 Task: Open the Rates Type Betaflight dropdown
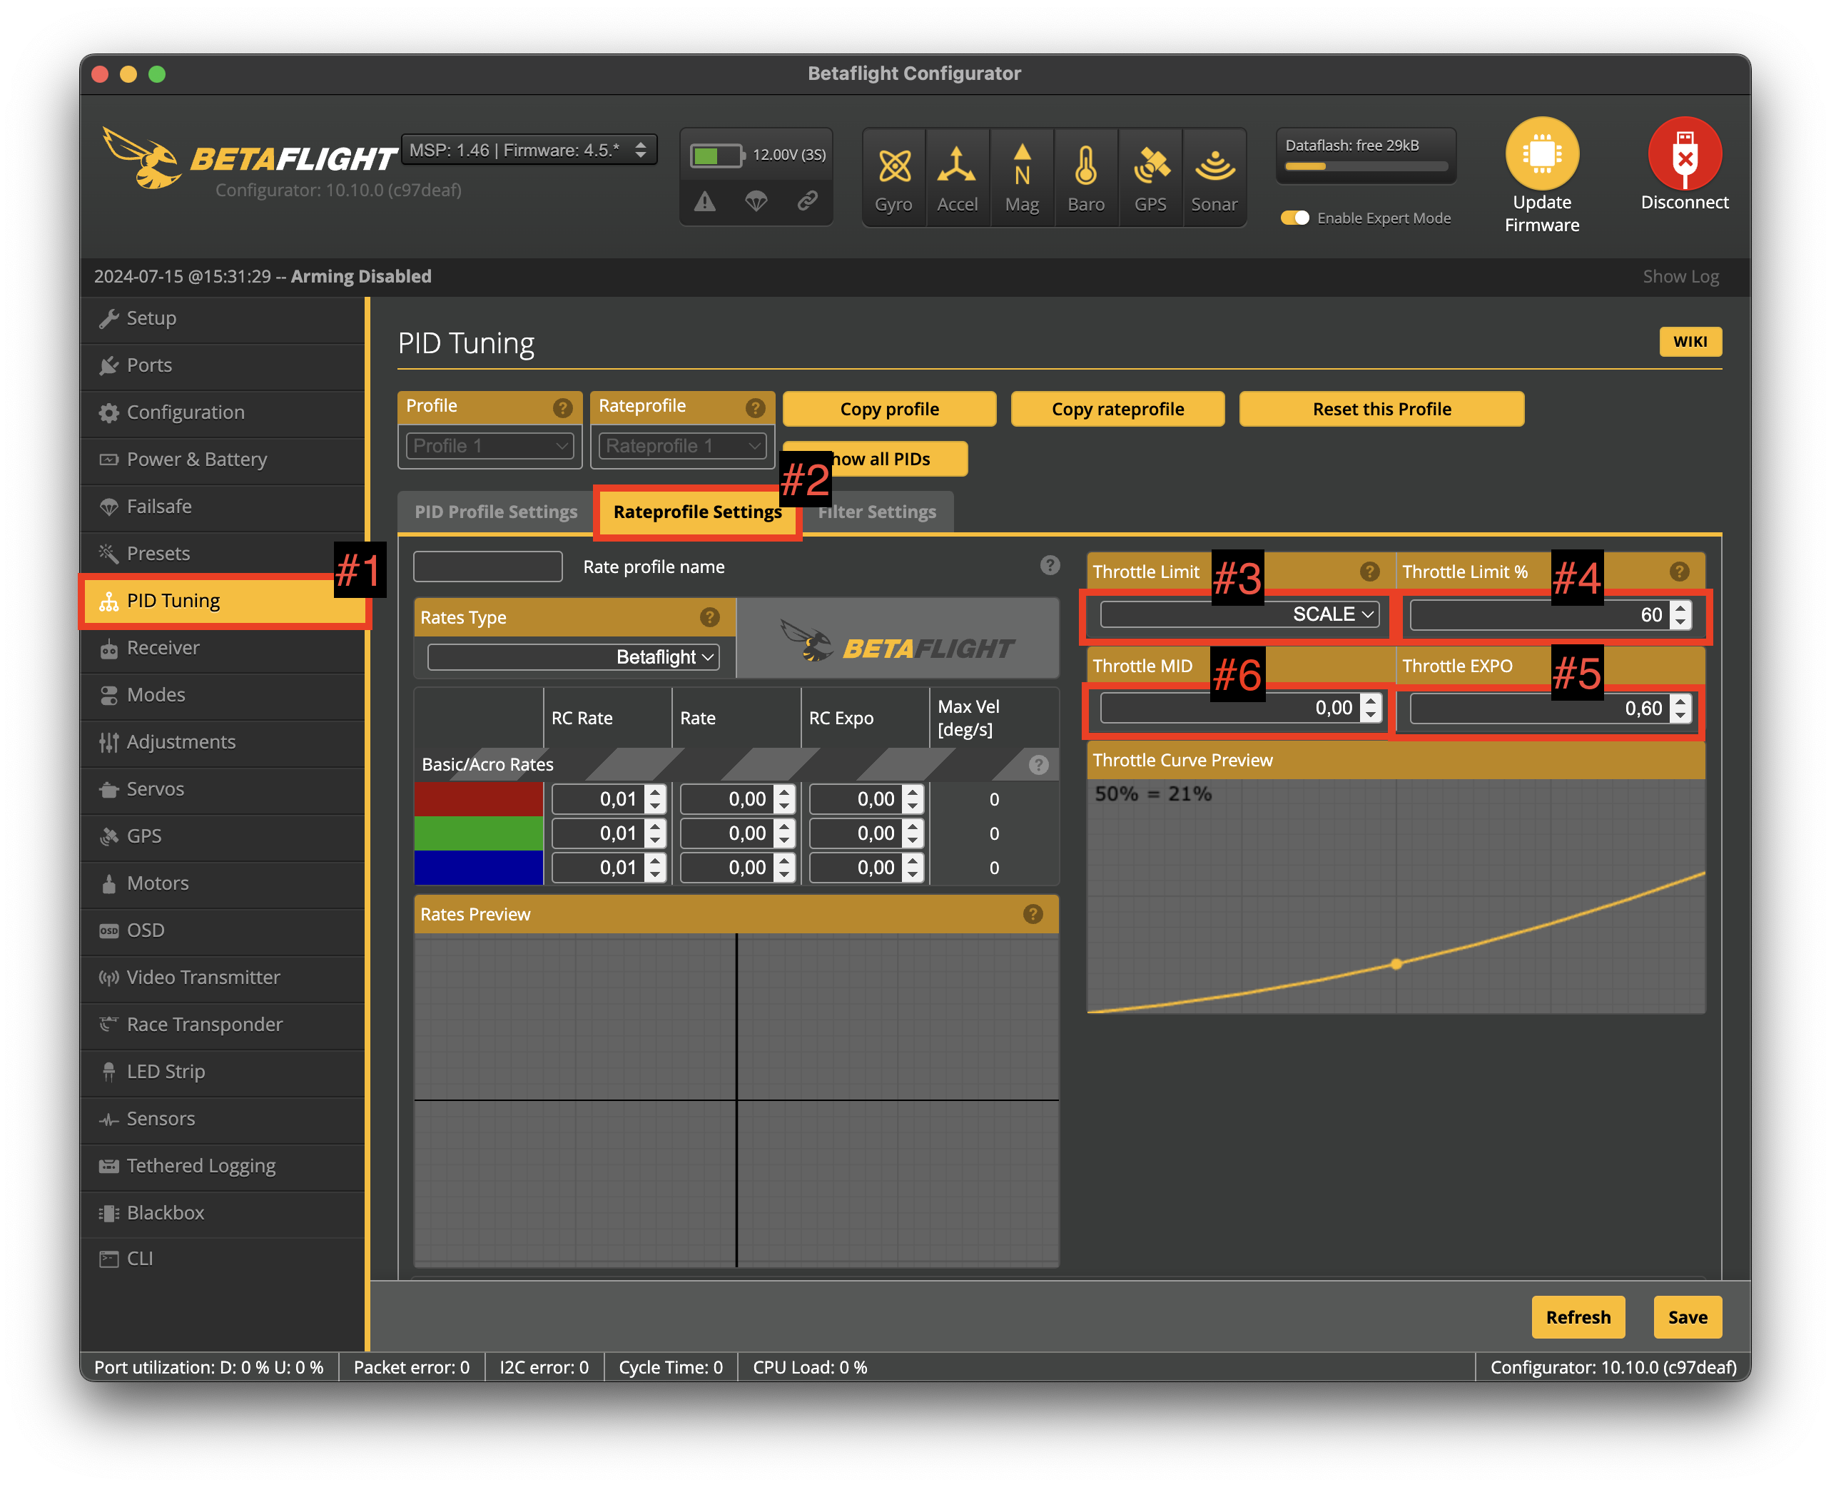click(x=573, y=657)
